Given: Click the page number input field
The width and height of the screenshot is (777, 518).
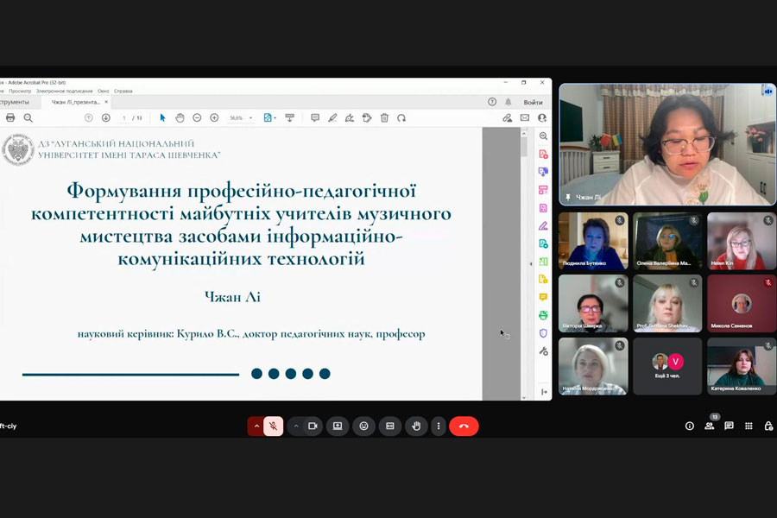Looking at the screenshot, I should 124,117.
